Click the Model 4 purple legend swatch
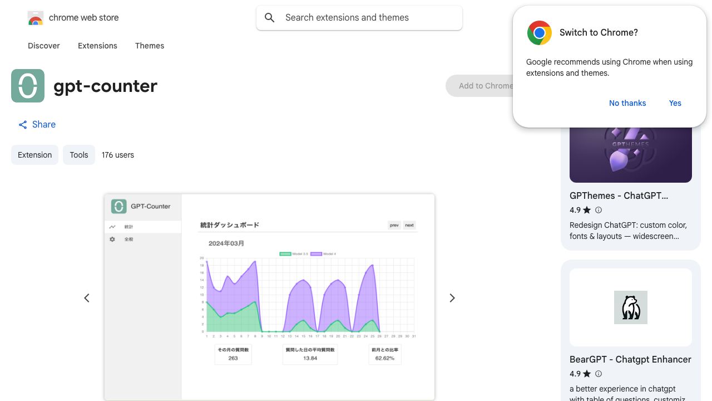The width and height of the screenshot is (712, 401). tap(316, 254)
